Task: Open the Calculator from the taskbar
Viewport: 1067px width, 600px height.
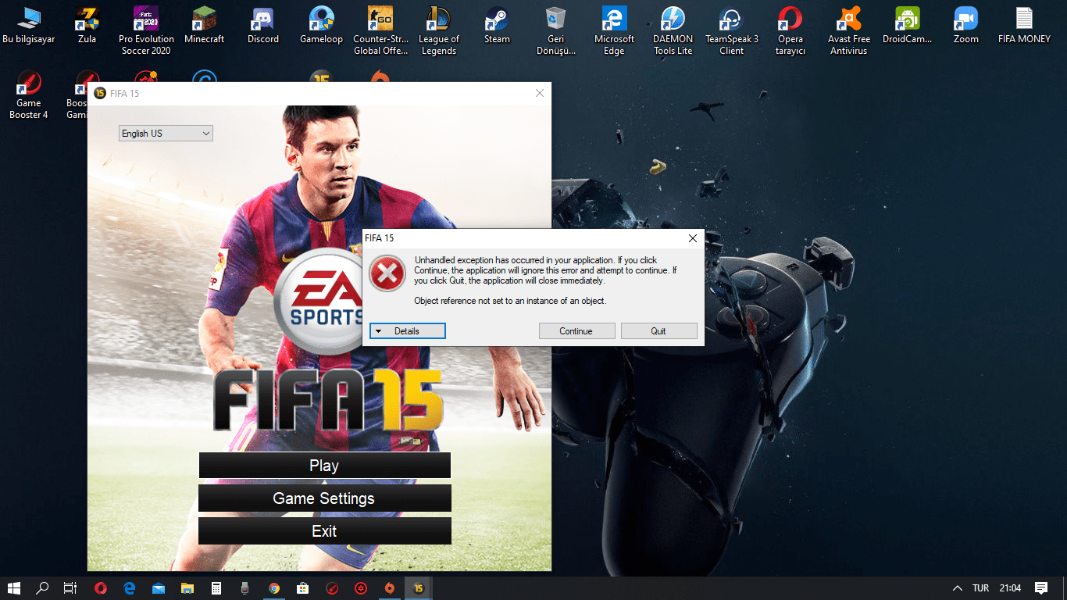Action: click(x=216, y=588)
